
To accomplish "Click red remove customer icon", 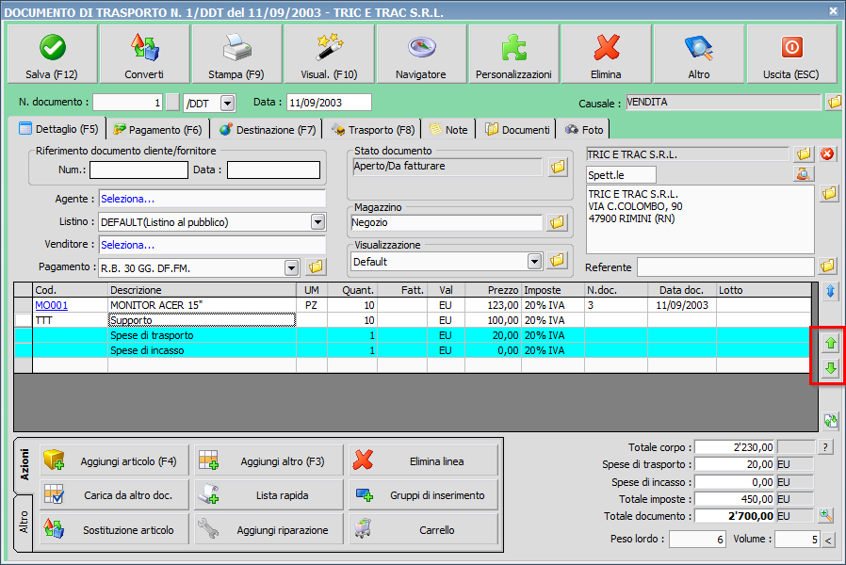I will tap(828, 153).
